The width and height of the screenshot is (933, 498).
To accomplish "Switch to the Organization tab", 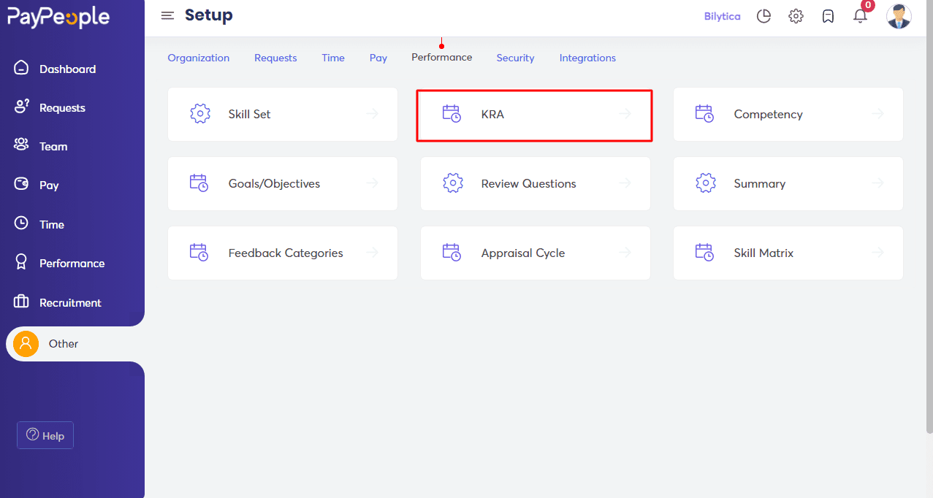I will tap(199, 58).
